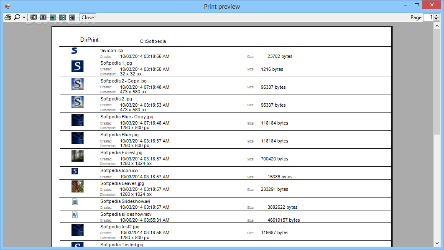Click the DirPrint header text

click(89, 40)
